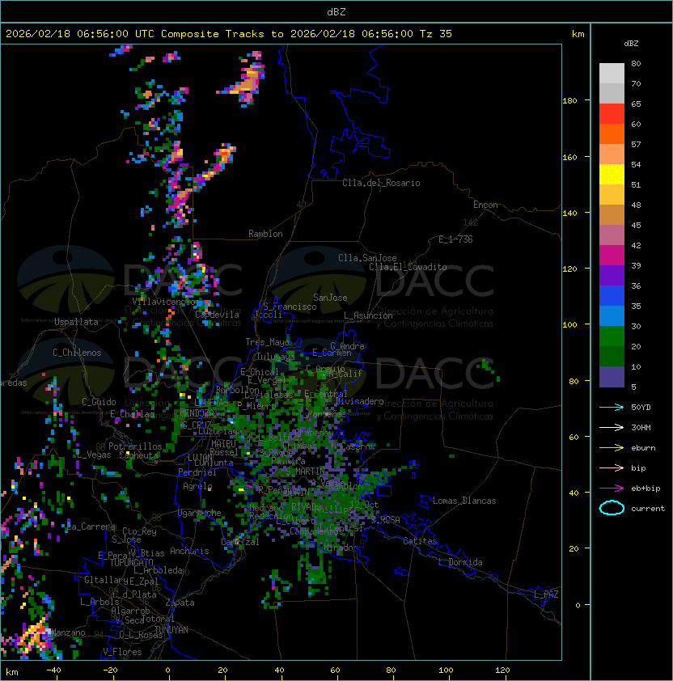The width and height of the screenshot is (673, 681).
Task: Click the cyan 50YD arrow icon
Action: point(612,408)
